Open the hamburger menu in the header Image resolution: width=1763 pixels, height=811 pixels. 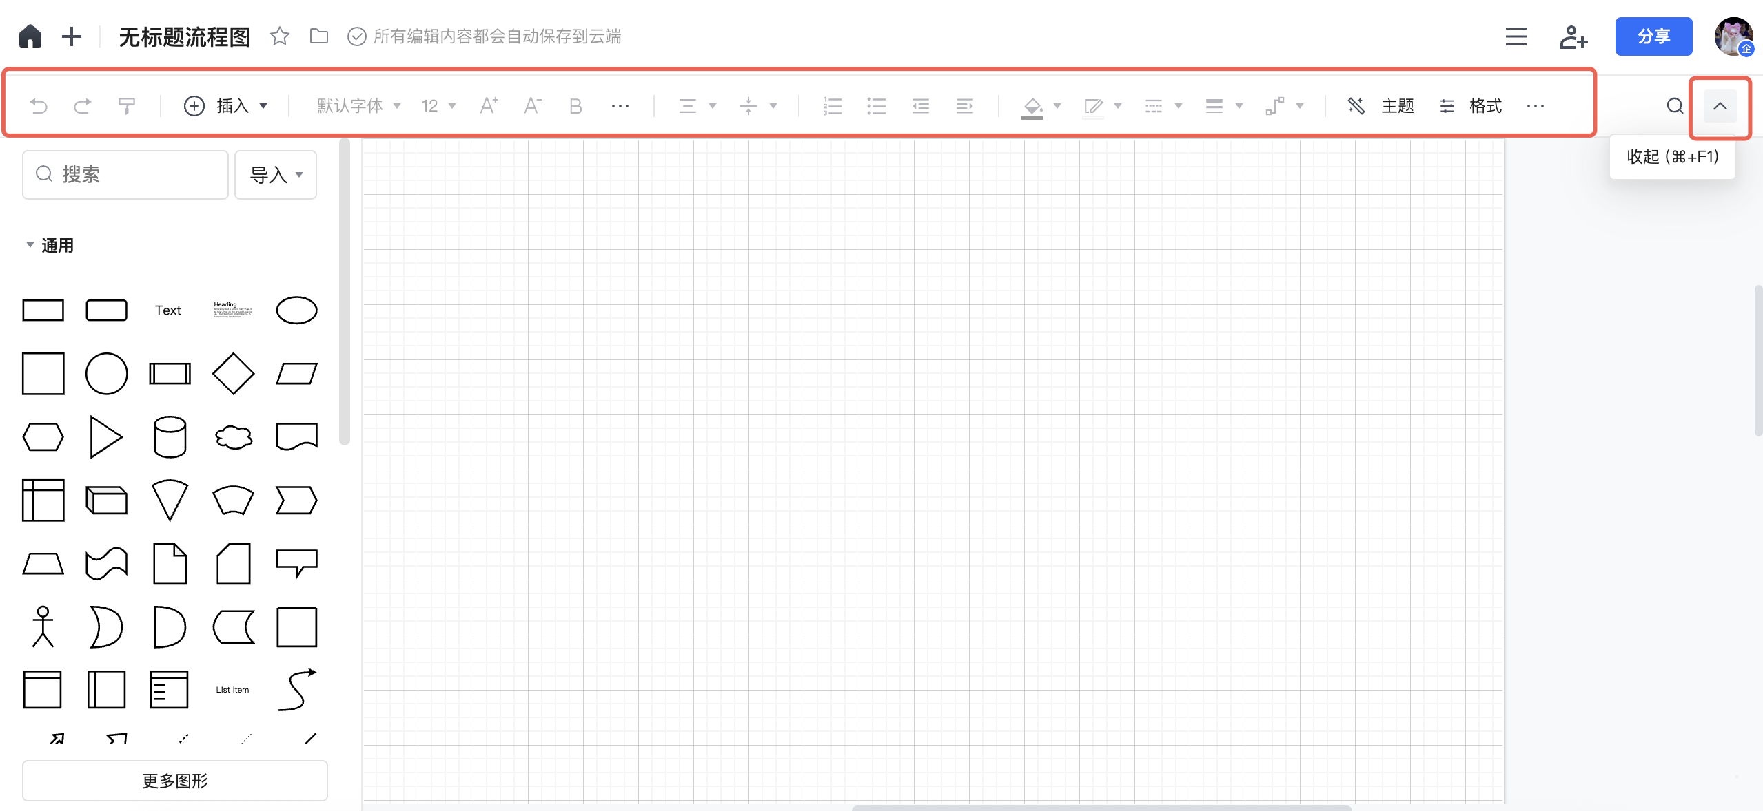[x=1516, y=36]
